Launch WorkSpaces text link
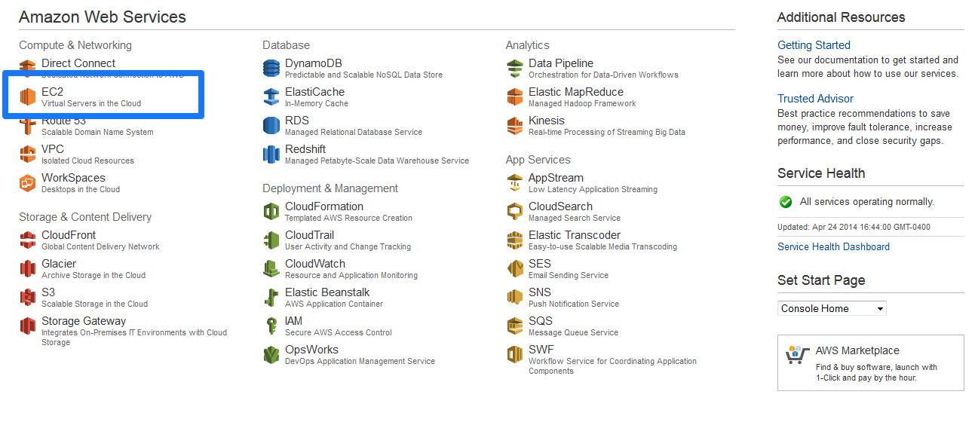978x422 pixels. [73, 178]
